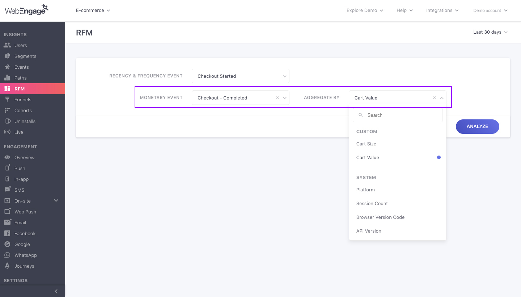Open the Explore Demo menu
521x297 pixels.
[364, 10]
